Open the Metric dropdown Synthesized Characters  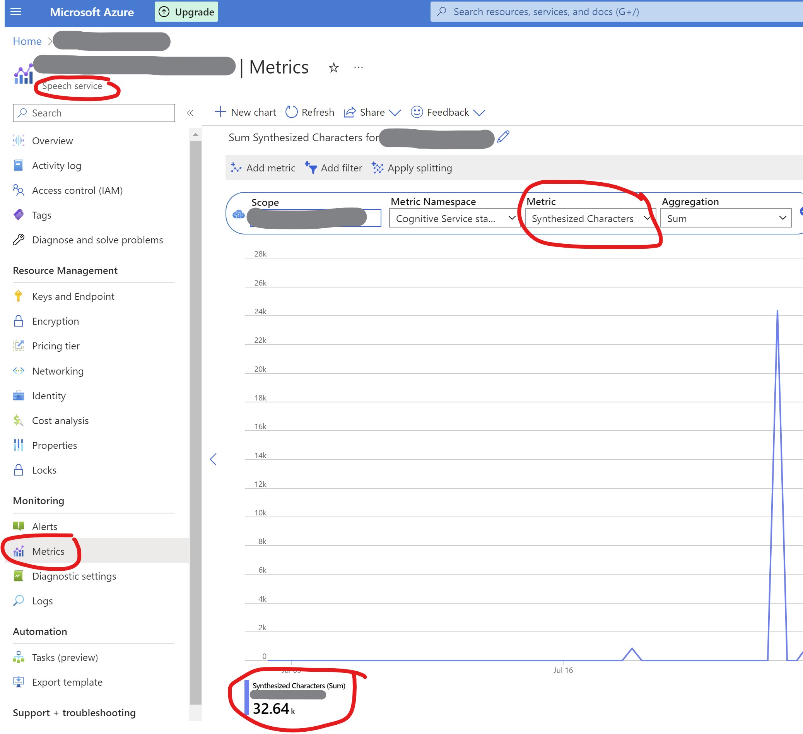[589, 218]
